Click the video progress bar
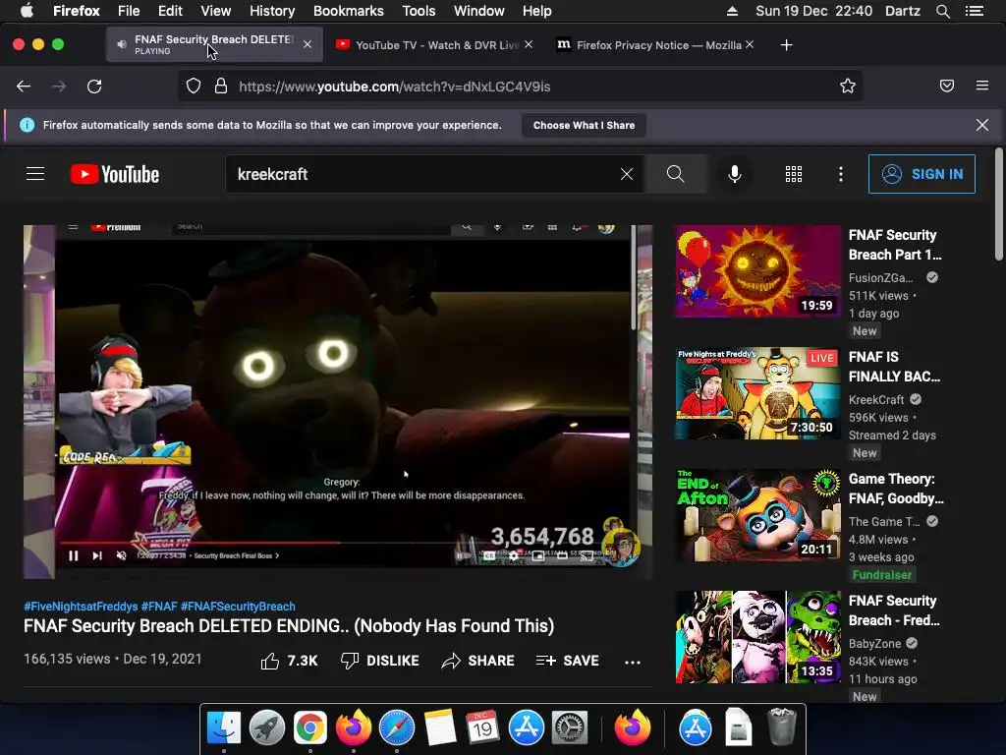 (347, 543)
